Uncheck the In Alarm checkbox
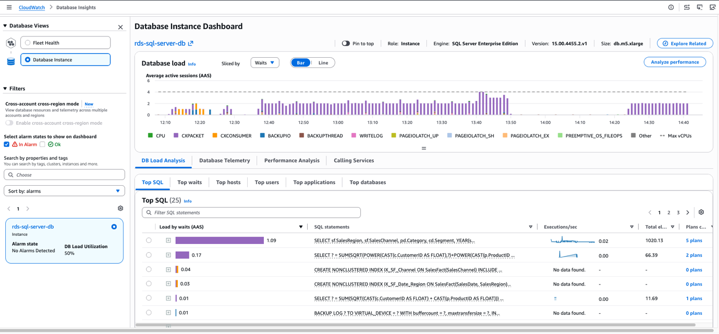The height and width of the screenshot is (334, 719). pyautogui.click(x=7, y=144)
